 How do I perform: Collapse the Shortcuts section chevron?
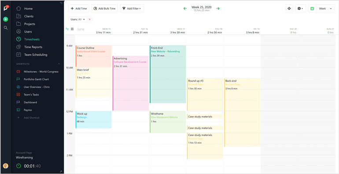tap(59, 64)
